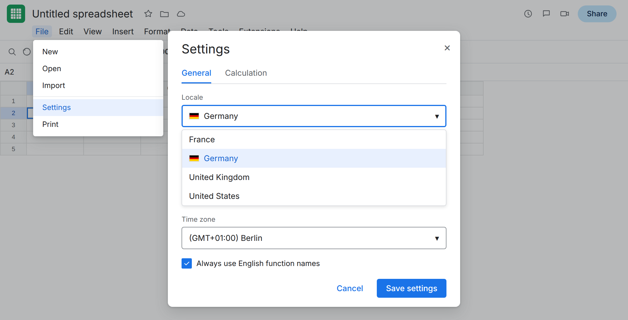Open the Time zone dropdown showing Berlin
The image size is (628, 320).
(314, 238)
